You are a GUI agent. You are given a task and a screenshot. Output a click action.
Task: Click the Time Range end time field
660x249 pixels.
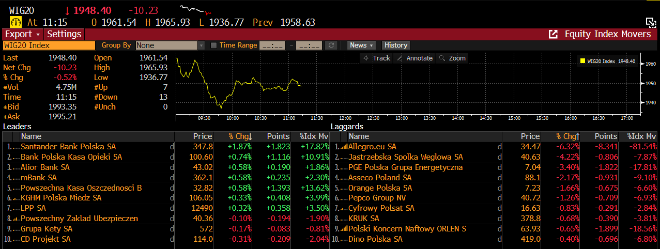[x=309, y=45]
